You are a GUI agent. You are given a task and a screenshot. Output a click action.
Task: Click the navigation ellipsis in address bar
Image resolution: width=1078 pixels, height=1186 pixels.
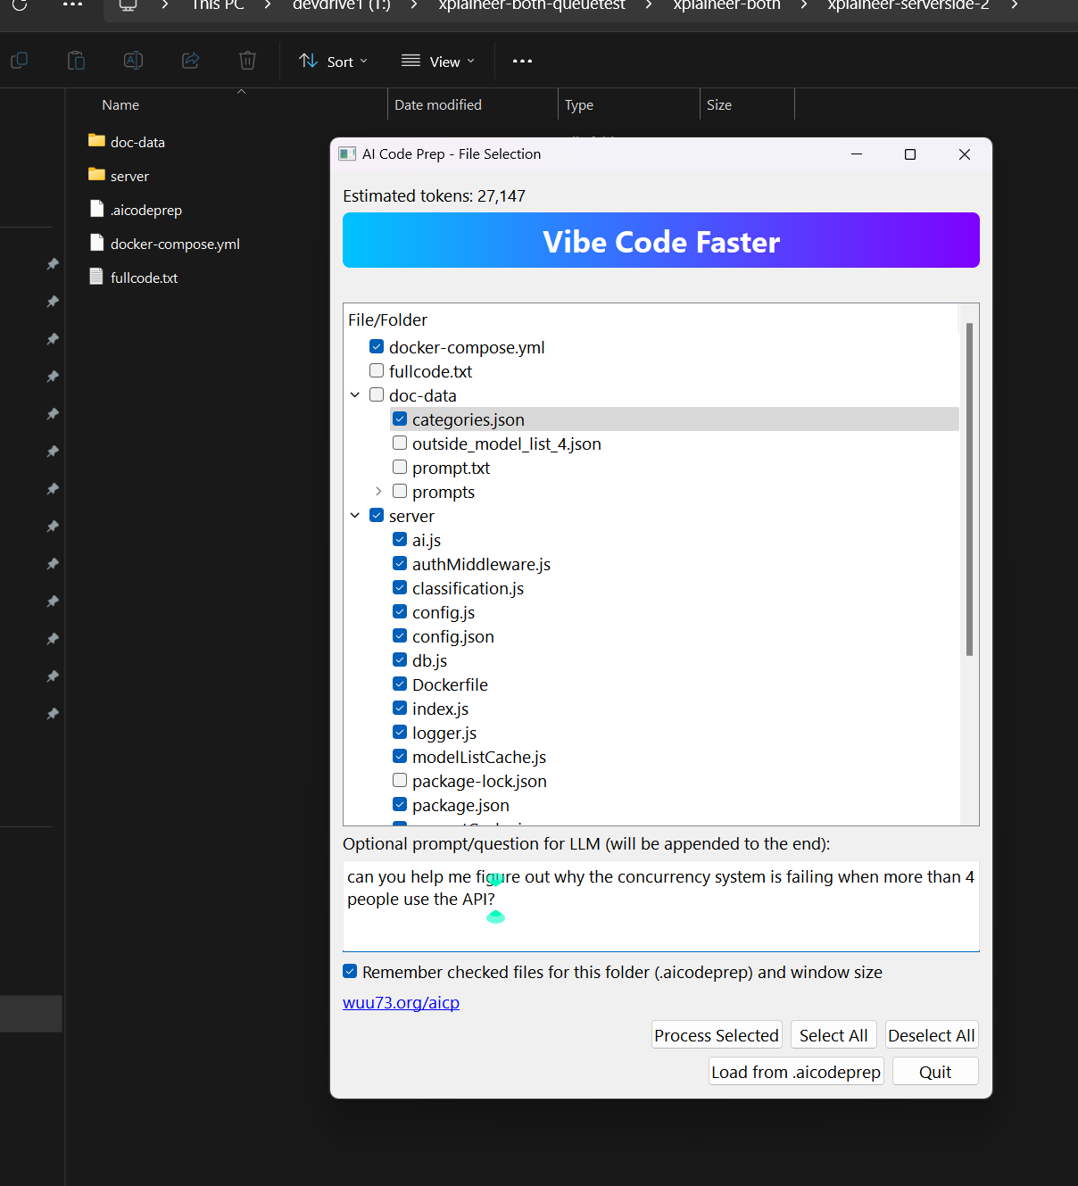point(73,4)
